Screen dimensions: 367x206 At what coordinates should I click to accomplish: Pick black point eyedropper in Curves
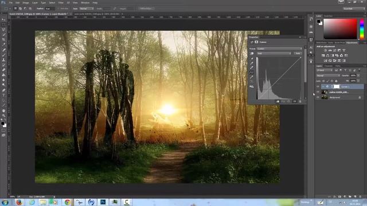coord(252,58)
